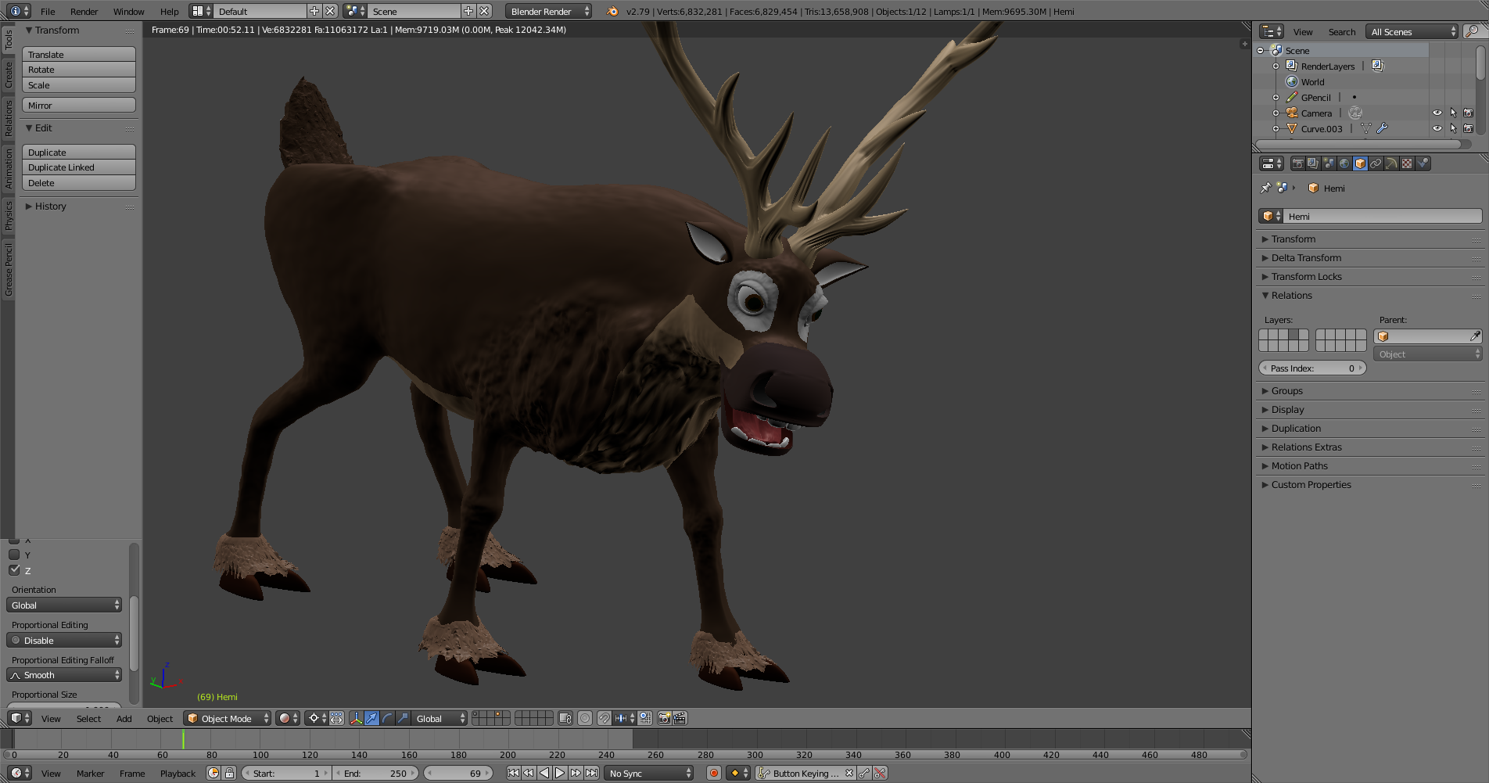The width and height of the screenshot is (1489, 783).
Task: Open the Object Constraints chain icon
Action: [x=1376, y=163]
